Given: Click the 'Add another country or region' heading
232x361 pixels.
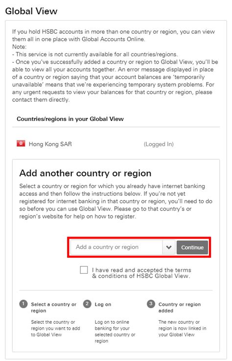Looking at the screenshot, I should pyautogui.click(x=85, y=173).
